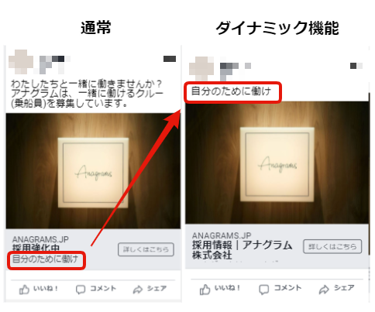Open the Anagrams image in right ad
The height and width of the screenshot is (312, 375).
[277, 163]
